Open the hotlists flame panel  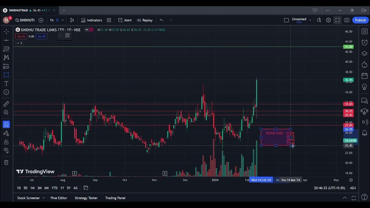[365, 65]
